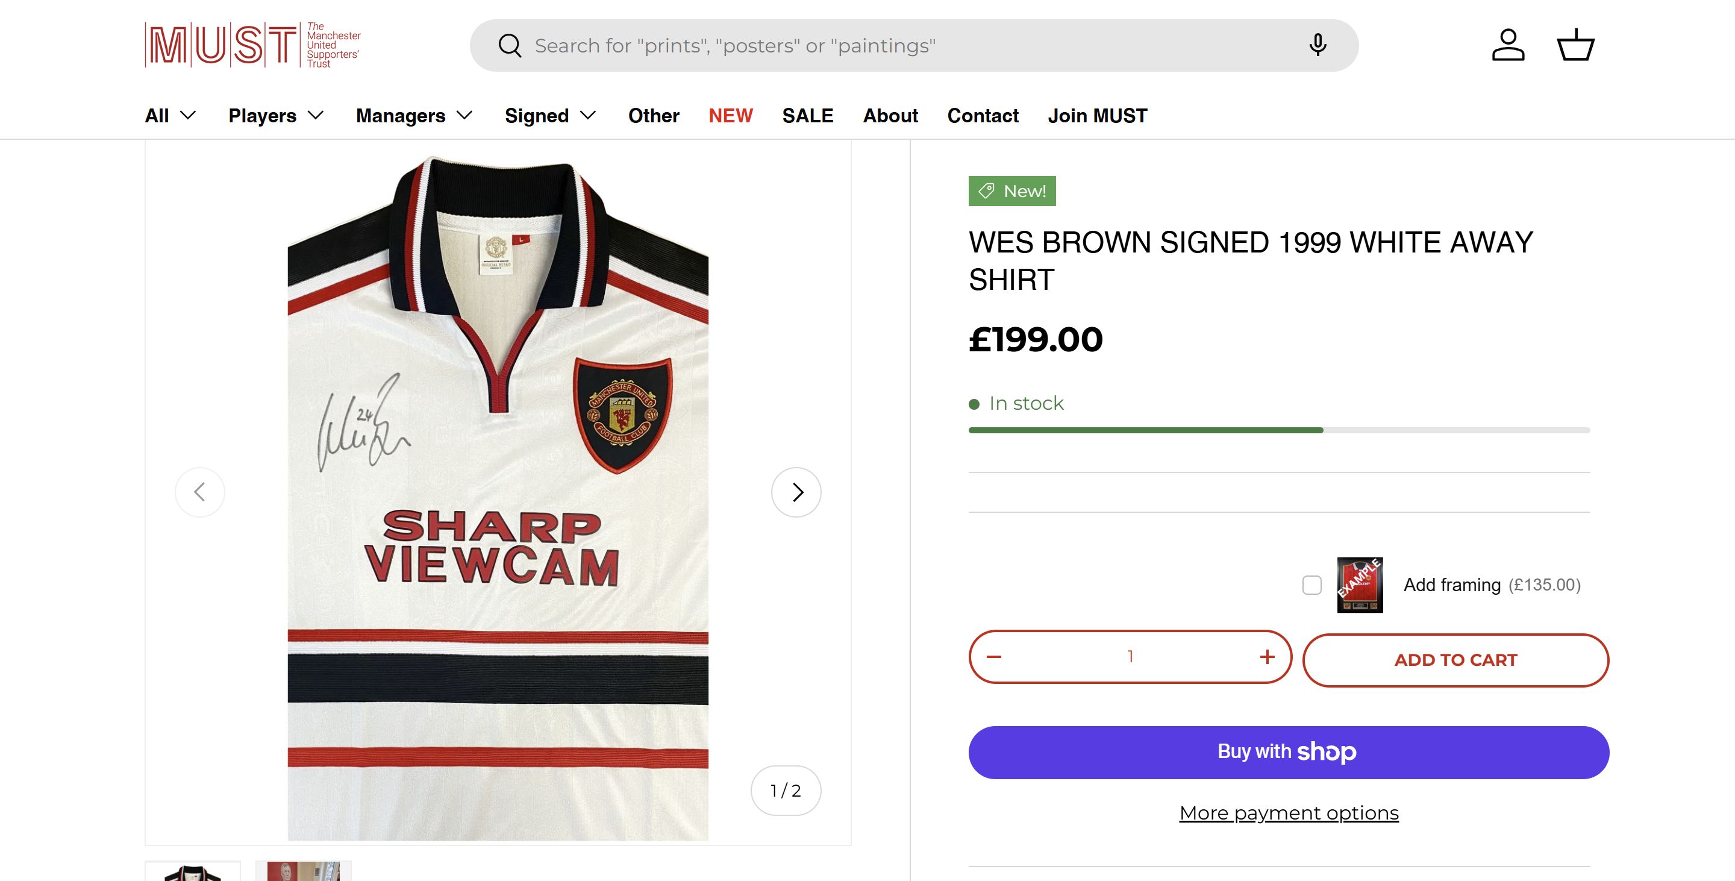The height and width of the screenshot is (881, 1735).
Task: Open the shopping basket
Action: pyautogui.click(x=1575, y=45)
